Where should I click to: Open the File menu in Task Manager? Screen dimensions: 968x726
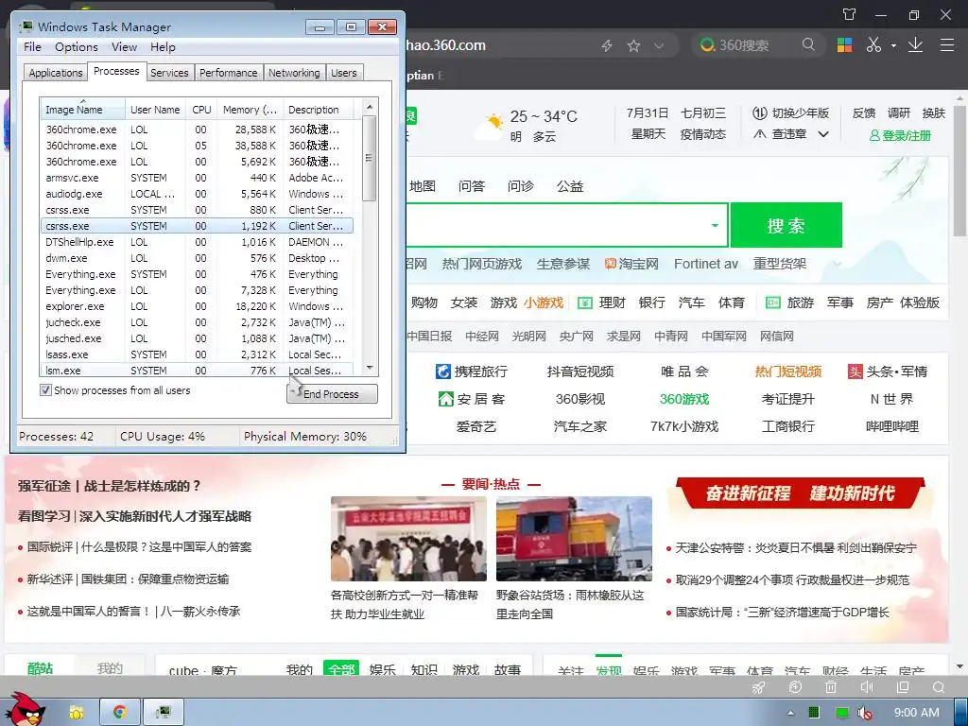(32, 47)
